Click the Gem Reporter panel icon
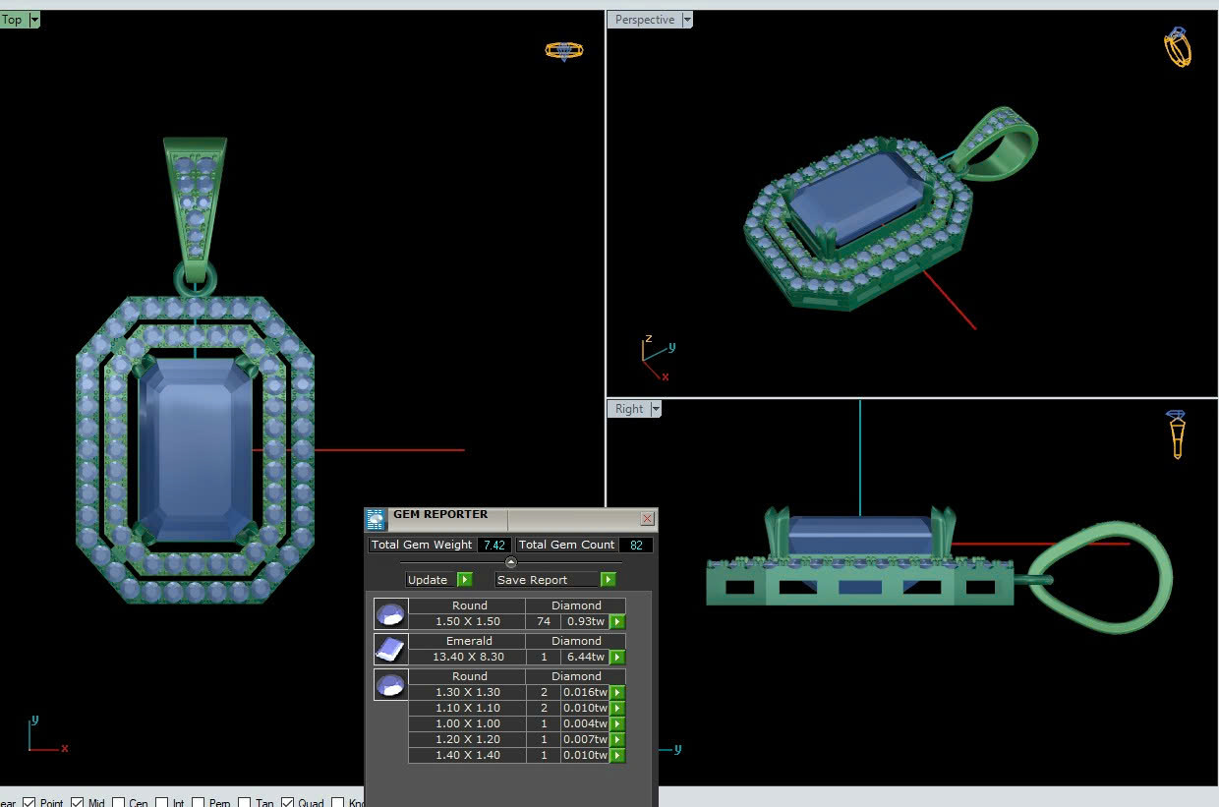The width and height of the screenshot is (1219, 807). tap(376, 519)
